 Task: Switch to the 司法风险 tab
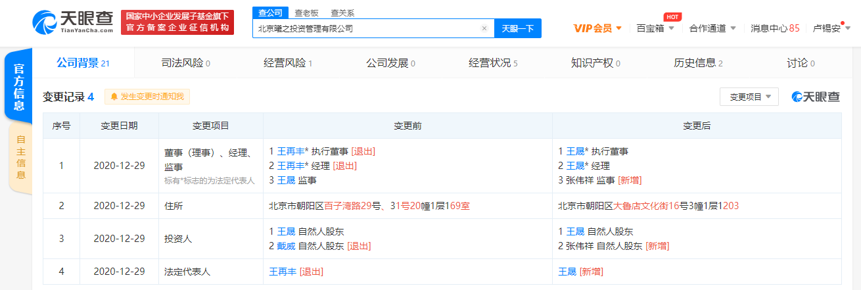[185, 63]
